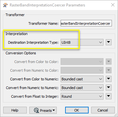Screen dimensions: 118x117
Task: Open the Help button
Action: pos(15,110)
